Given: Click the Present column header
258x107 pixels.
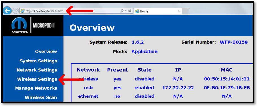Looking at the screenshot, I should point(117,70).
